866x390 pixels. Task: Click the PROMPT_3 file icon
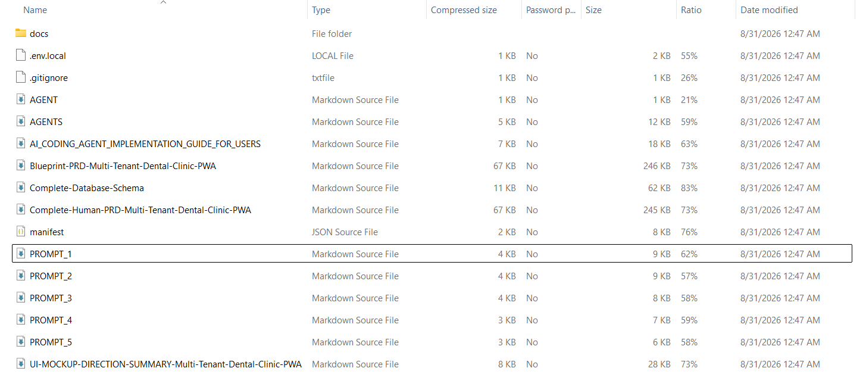pyautogui.click(x=21, y=298)
